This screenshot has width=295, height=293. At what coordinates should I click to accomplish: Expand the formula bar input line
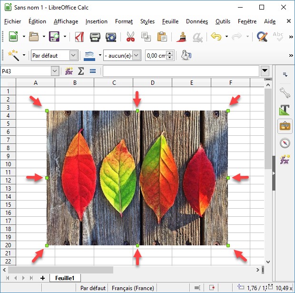pos(265,71)
